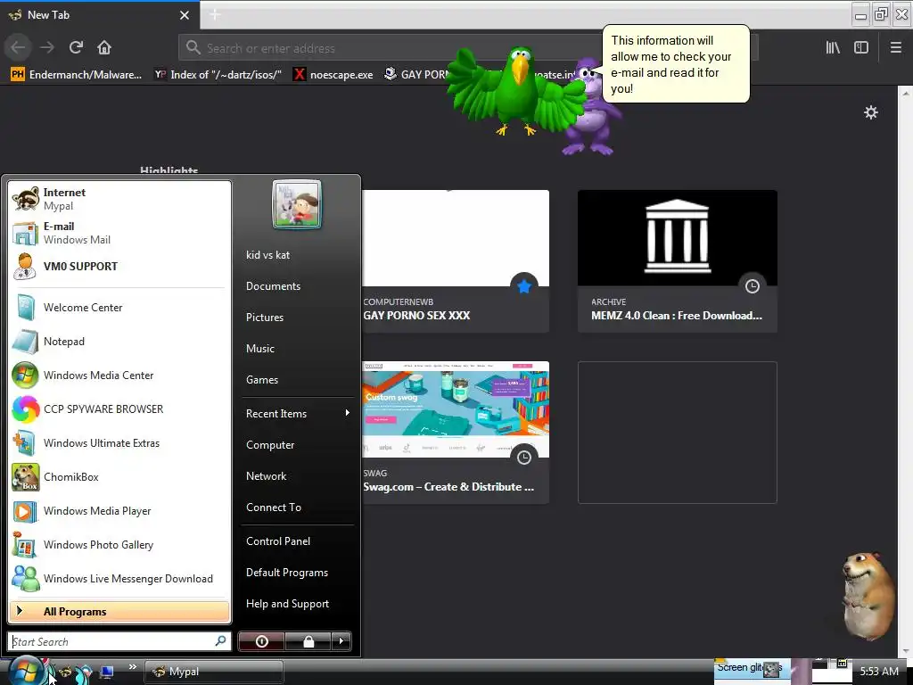Viewport: 913px width, 685px height.
Task: Click the page scrollbar up arrow
Action: (x=906, y=93)
